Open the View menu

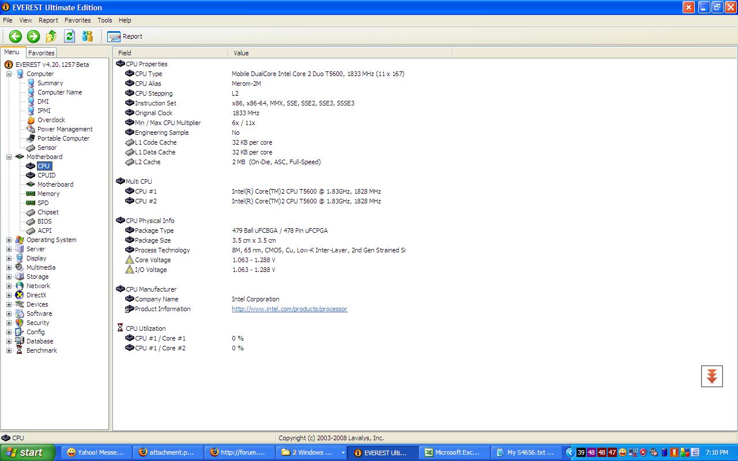tap(25, 20)
